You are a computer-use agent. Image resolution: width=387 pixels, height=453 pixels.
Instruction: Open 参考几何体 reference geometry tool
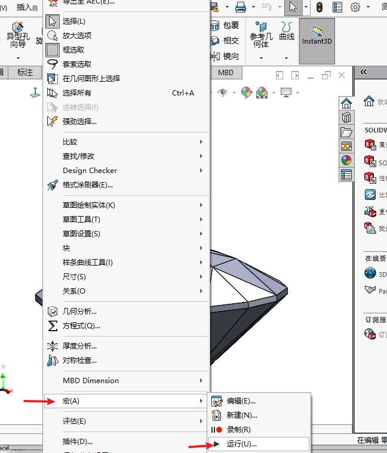[x=261, y=35]
